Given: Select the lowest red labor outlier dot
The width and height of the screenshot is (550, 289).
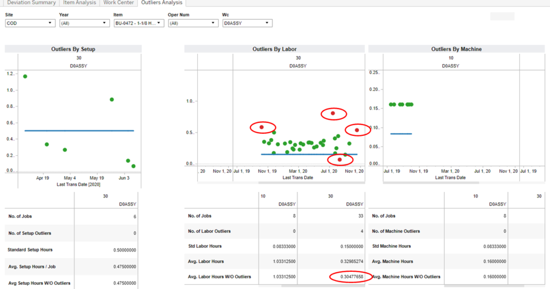Looking at the screenshot, I should pyautogui.click(x=339, y=160).
